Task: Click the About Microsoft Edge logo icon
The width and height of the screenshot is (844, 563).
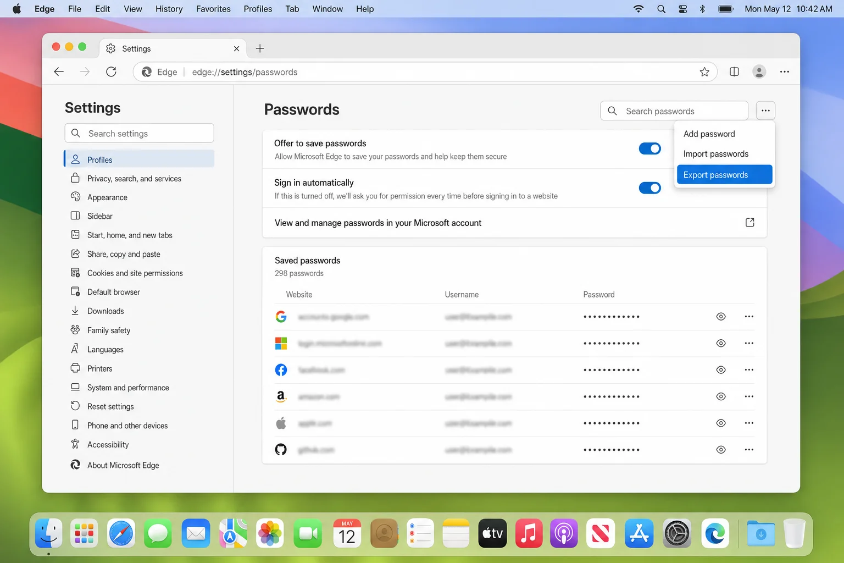Action: click(75, 465)
